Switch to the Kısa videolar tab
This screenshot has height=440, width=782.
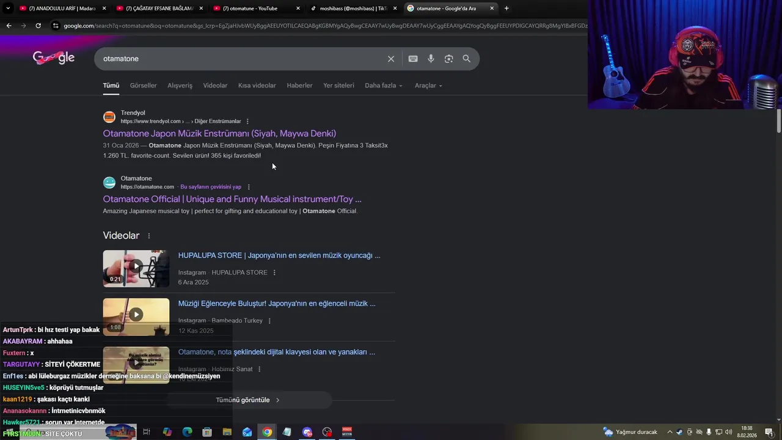coord(257,86)
